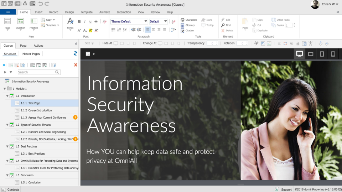Viewport: 342px width, 192px height.
Task: Insert a bulleted list
Action: (113, 30)
